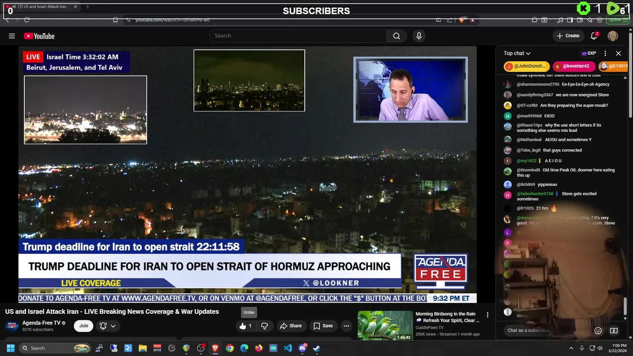Toggle microphone icon in system tray
Image resolution: width=633 pixels, height=356 pixels.
(582, 348)
